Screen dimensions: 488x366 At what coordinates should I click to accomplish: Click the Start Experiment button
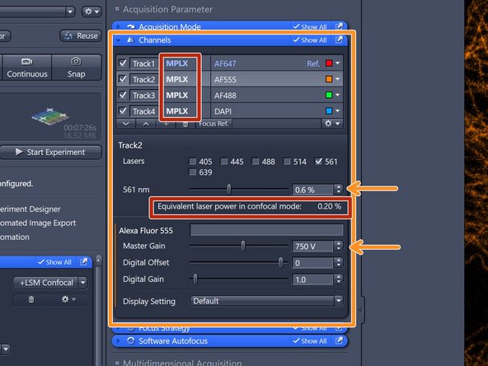pyautogui.click(x=50, y=152)
